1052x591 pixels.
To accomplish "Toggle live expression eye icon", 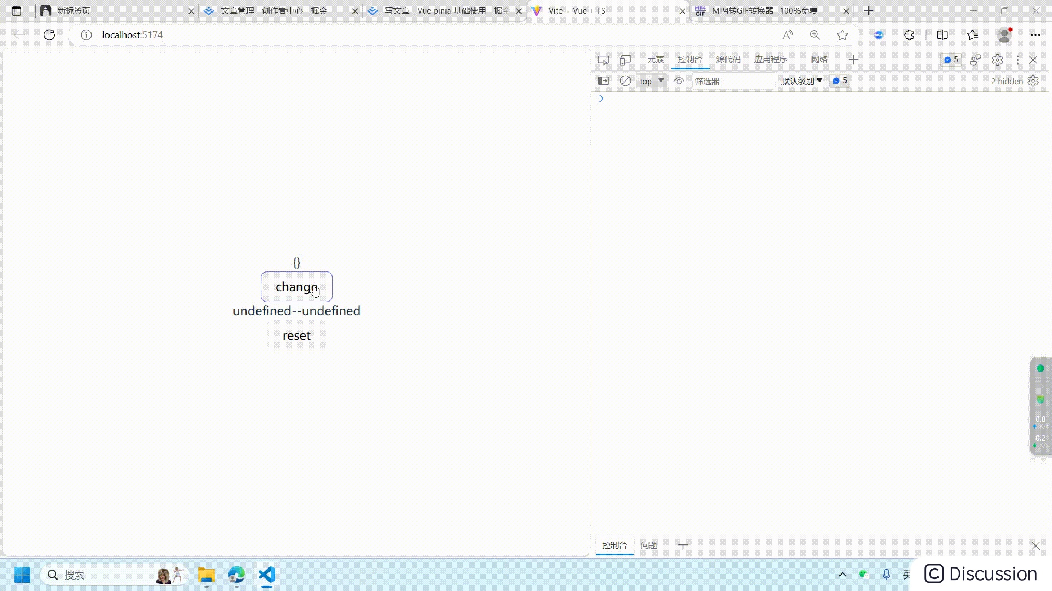I will [x=679, y=81].
